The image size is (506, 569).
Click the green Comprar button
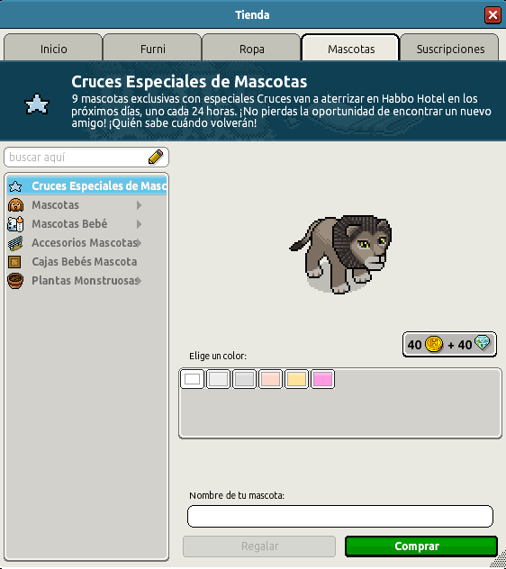[x=421, y=546]
